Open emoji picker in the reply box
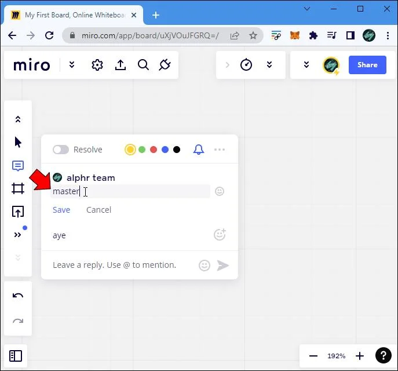398x371 pixels. pos(205,265)
